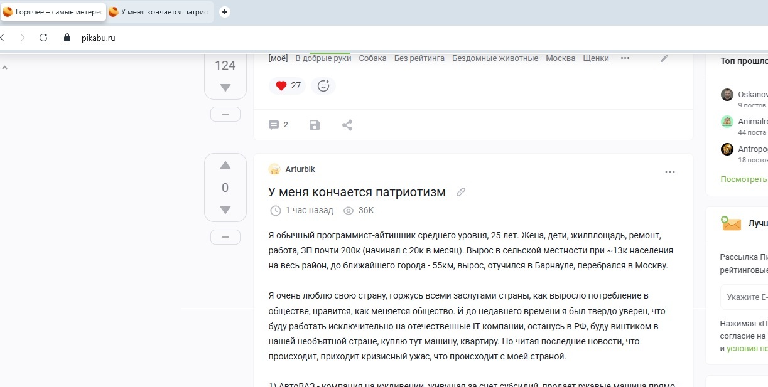
Task: Open the Arturbik author profile
Action: (300, 169)
